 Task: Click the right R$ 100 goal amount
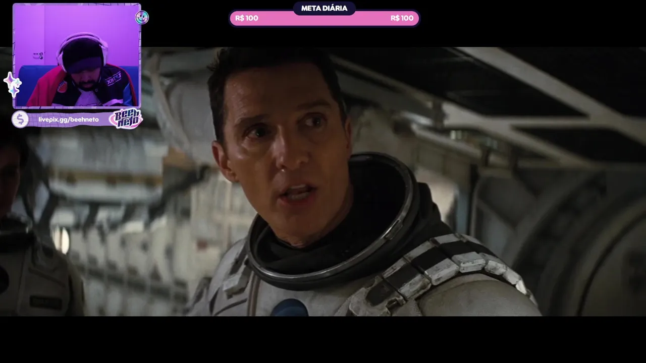(x=402, y=18)
